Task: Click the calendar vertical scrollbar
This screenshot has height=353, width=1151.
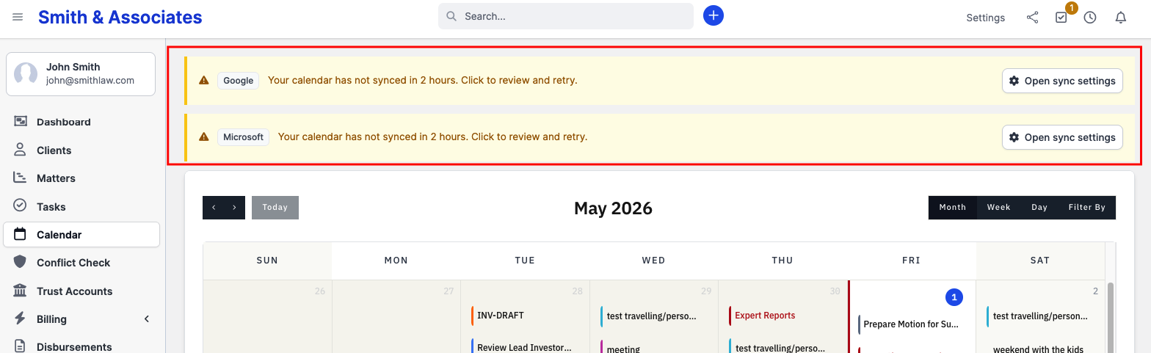Action: [x=1111, y=317]
